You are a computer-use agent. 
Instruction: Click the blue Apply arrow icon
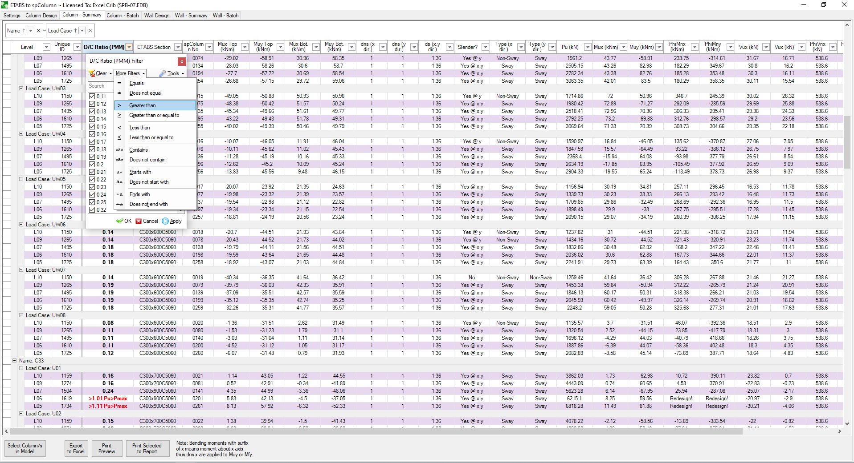tap(165, 221)
